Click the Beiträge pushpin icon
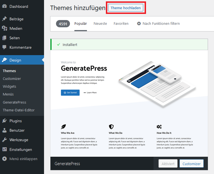 (4, 19)
